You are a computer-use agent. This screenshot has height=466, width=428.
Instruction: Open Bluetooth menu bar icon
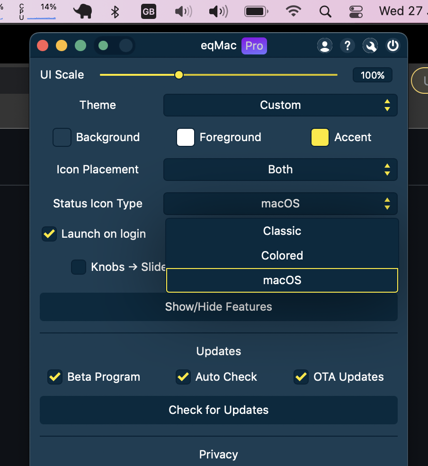[115, 12]
